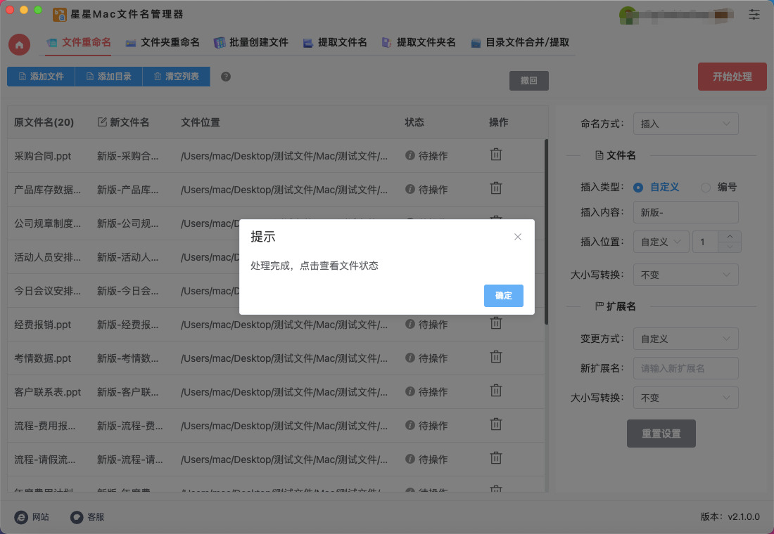Switch to 提取文件名 tab
This screenshot has width=774, height=534.
tap(335, 43)
